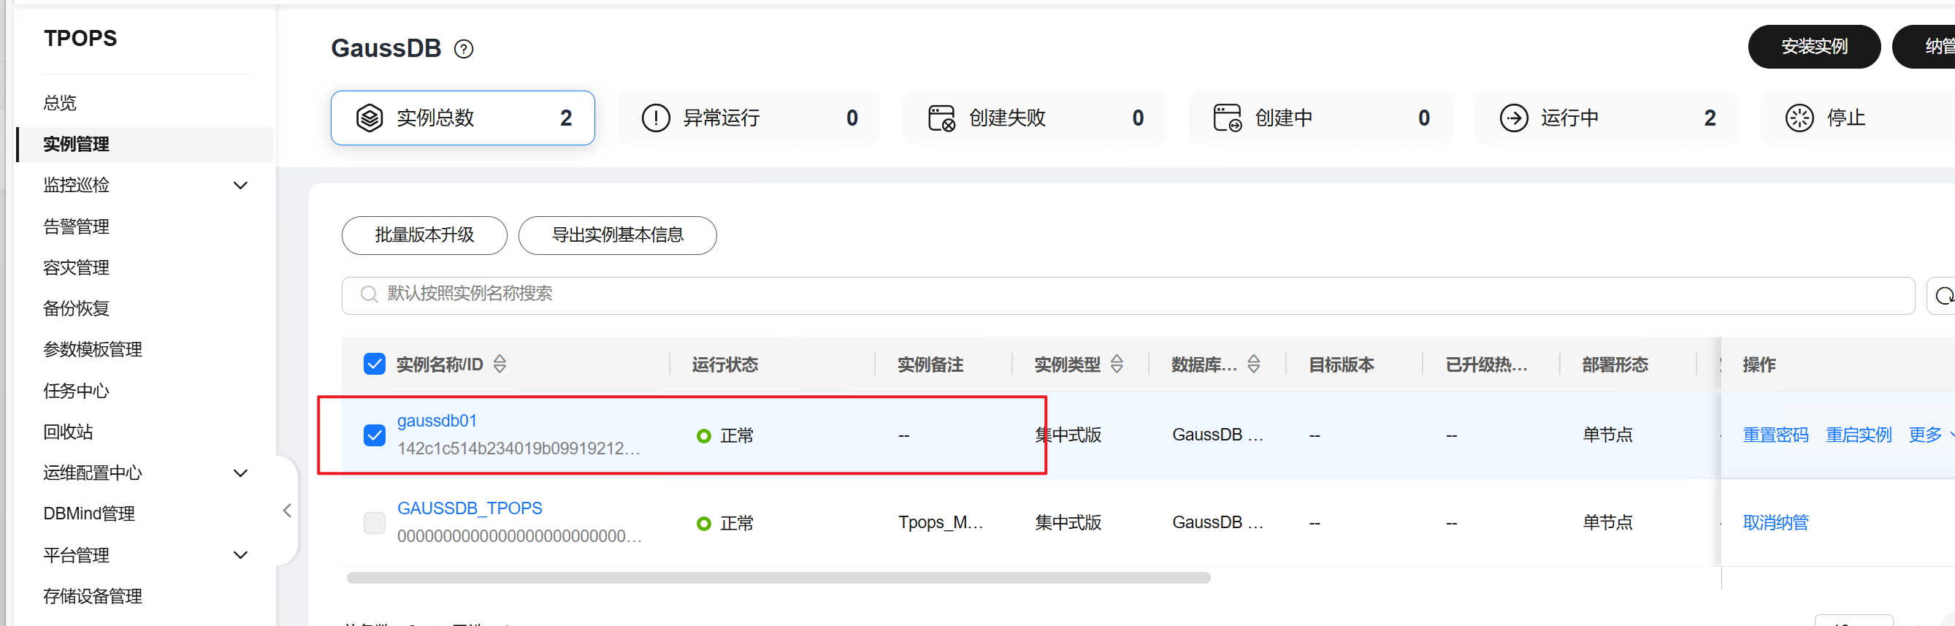Image resolution: width=1955 pixels, height=626 pixels.
Task: Click the instance total layers icon
Action: click(x=370, y=118)
